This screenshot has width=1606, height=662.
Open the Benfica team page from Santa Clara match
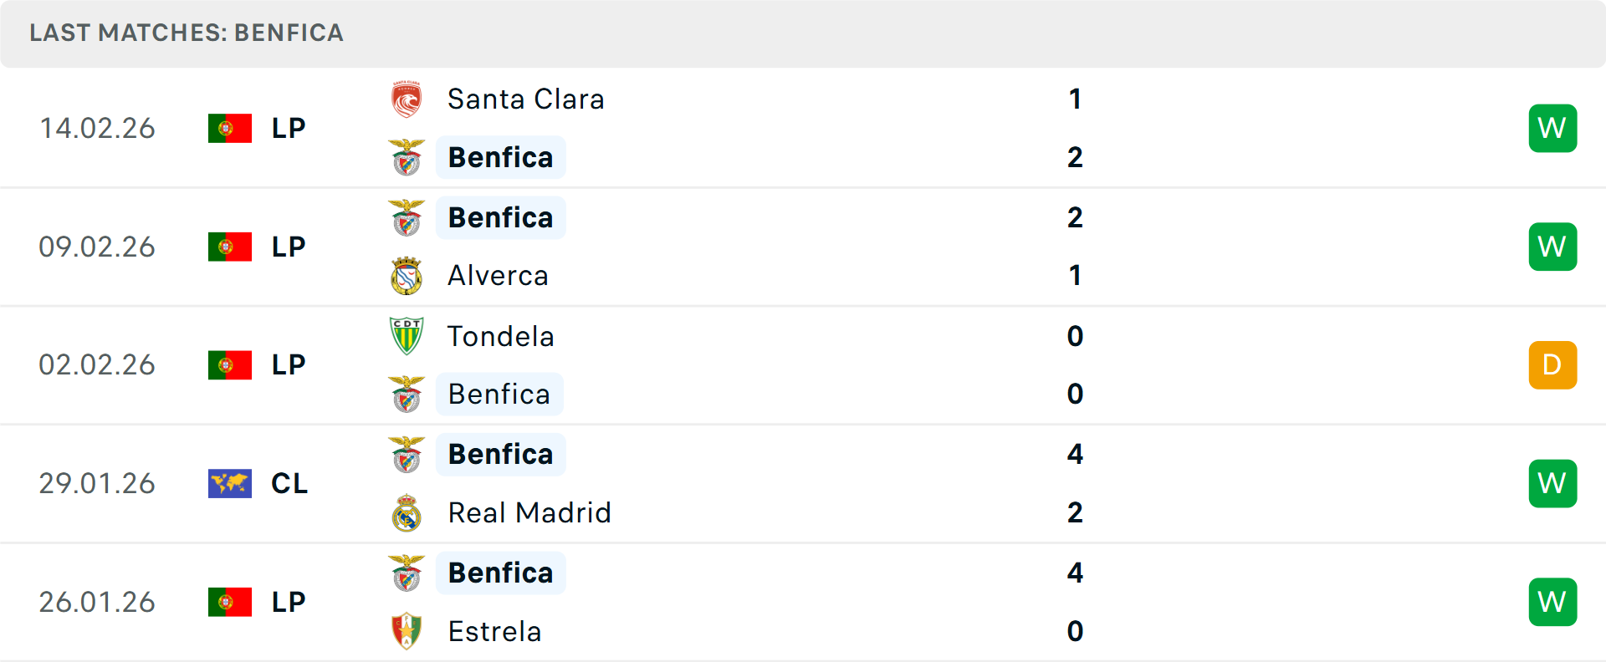pyautogui.click(x=500, y=157)
